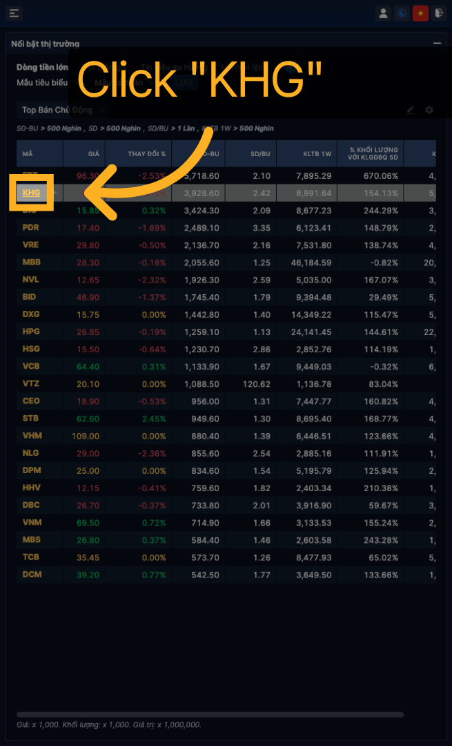The height and width of the screenshot is (746, 452).
Task: Select the DPM ticker
Action: 32,470
